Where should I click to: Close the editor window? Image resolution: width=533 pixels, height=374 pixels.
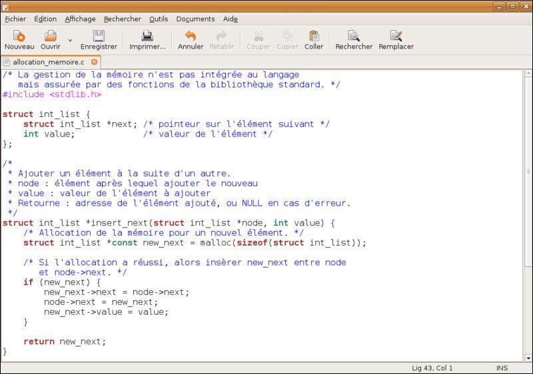coord(526,6)
